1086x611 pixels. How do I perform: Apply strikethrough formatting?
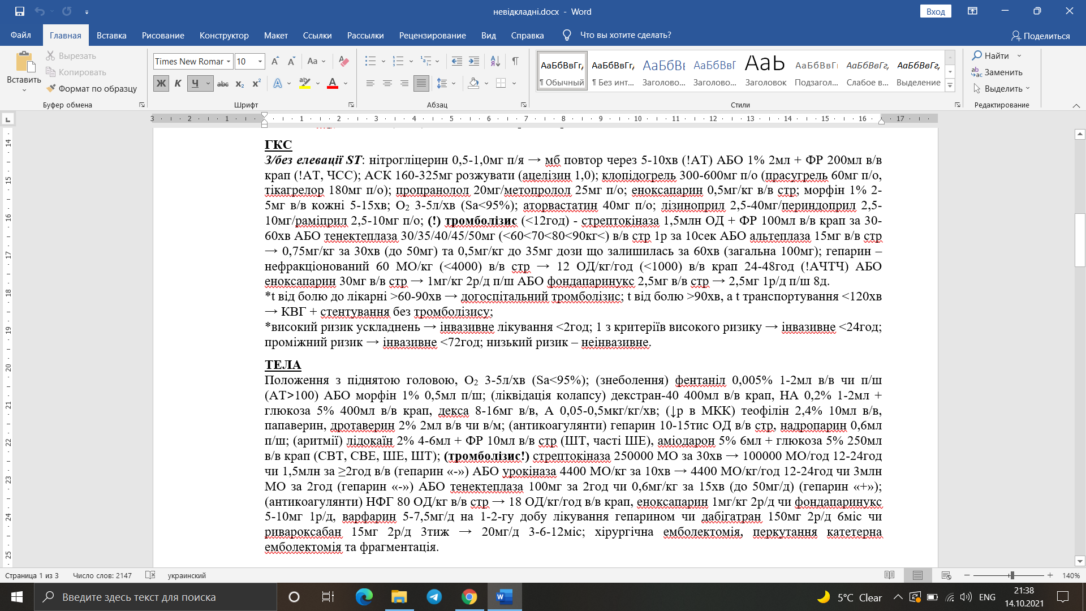pos(223,84)
